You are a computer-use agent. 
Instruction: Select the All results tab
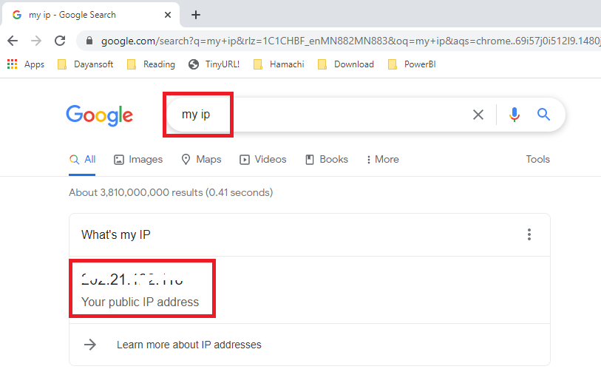82,160
